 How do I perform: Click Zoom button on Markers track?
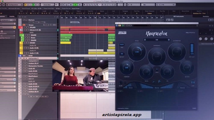click(x=42, y=22)
